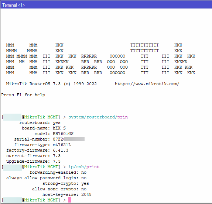Image resolution: width=212 pixels, height=204 pixels.
Task: Click the pink terminal cursor block
Action: click(69, 200)
